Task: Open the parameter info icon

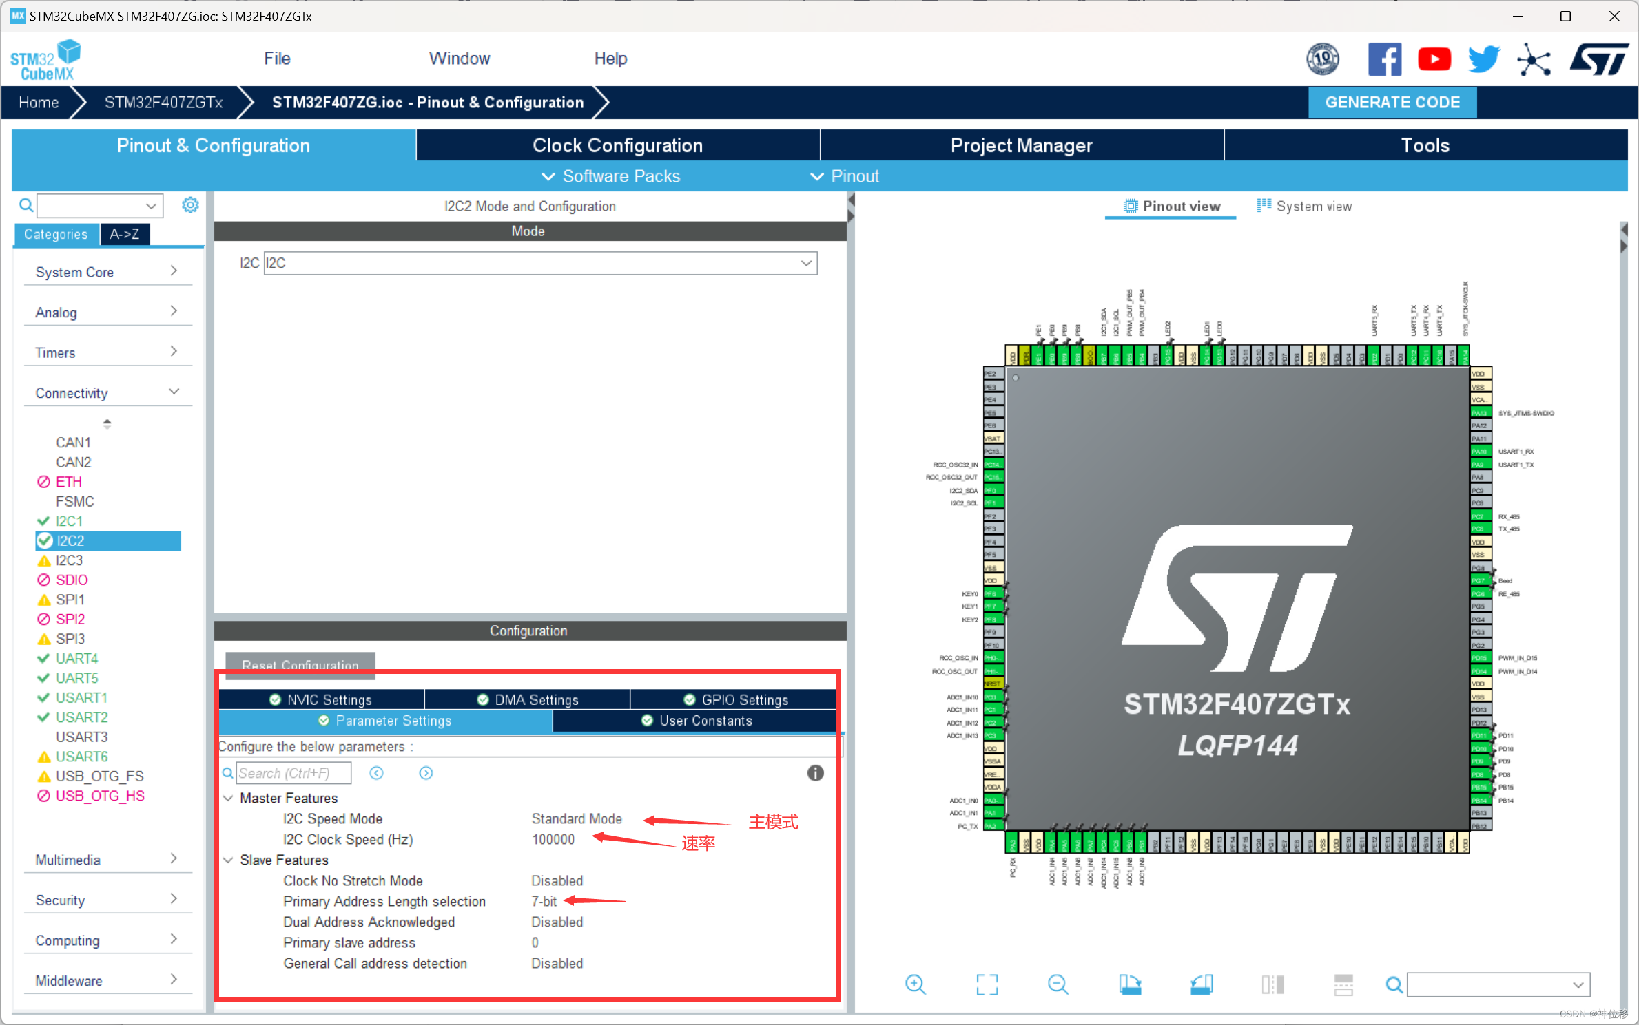Action: point(815,773)
